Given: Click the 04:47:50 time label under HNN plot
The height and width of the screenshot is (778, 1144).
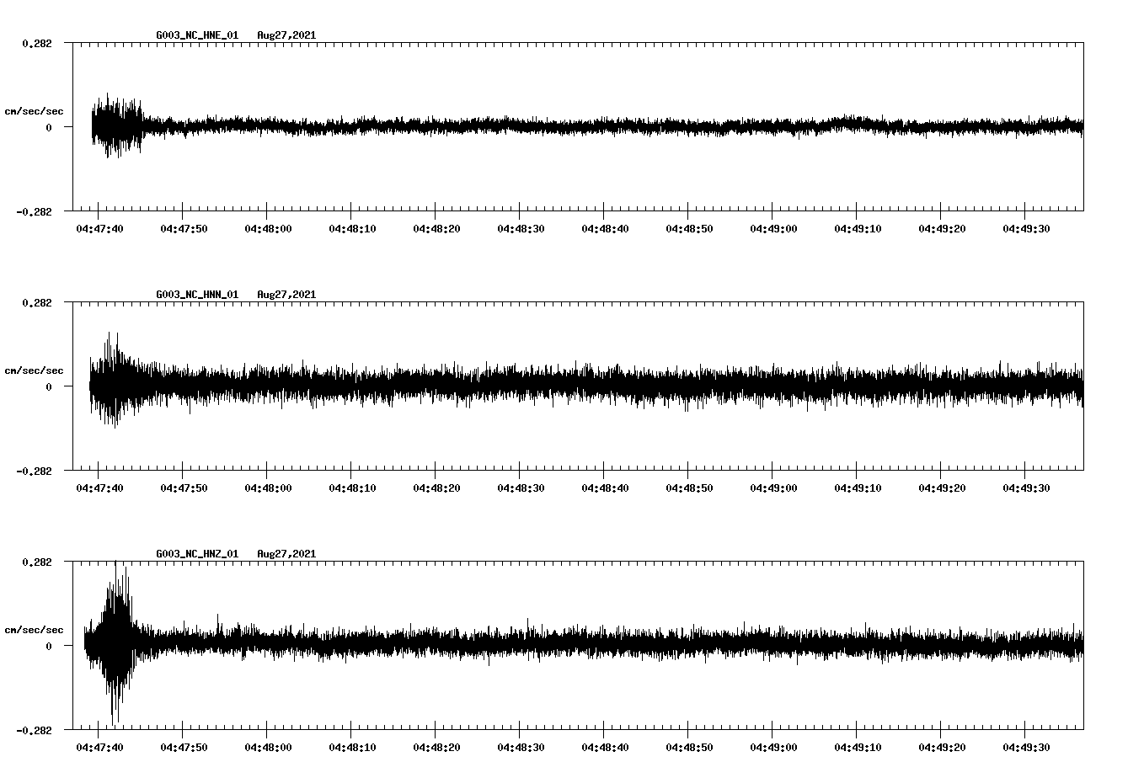Looking at the screenshot, I should 184,488.
